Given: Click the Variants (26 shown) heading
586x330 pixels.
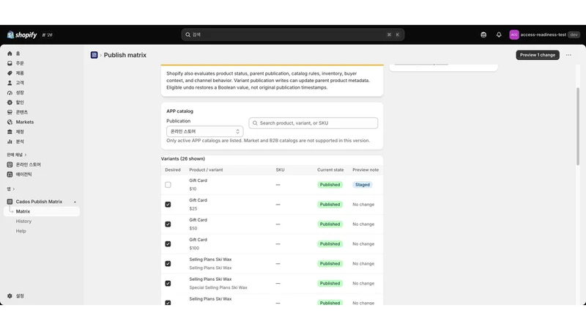Looking at the screenshot, I should pyautogui.click(x=182, y=158).
